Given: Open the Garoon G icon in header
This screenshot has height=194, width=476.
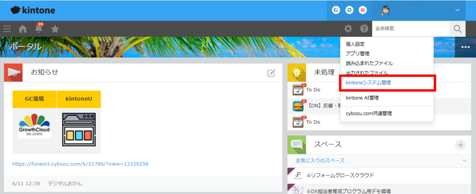Looking at the screenshot, I should 336,10.
